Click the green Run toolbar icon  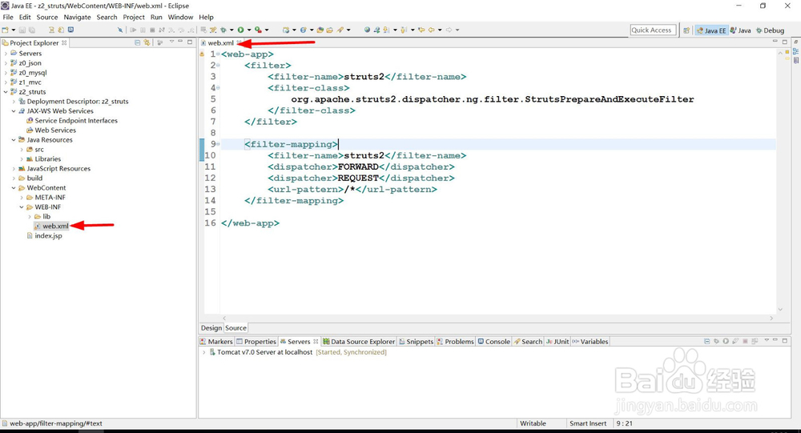point(240,30)
